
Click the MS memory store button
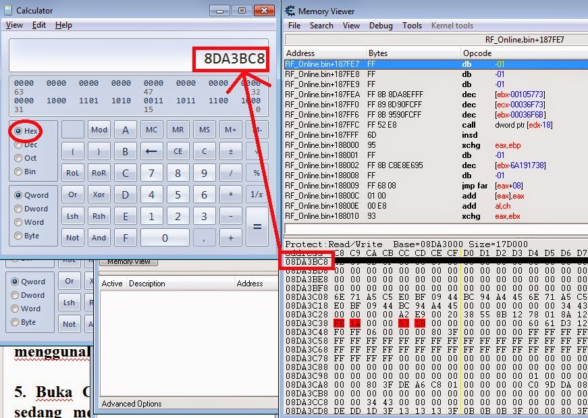point(205,130)
